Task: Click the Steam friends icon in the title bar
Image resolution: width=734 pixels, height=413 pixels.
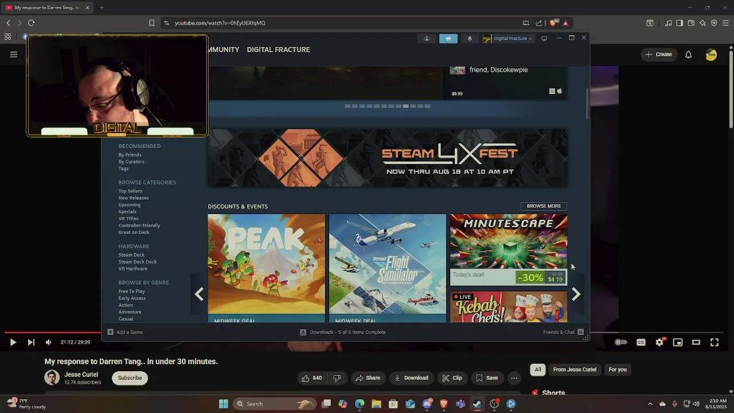Action: (x=427, y=38)
